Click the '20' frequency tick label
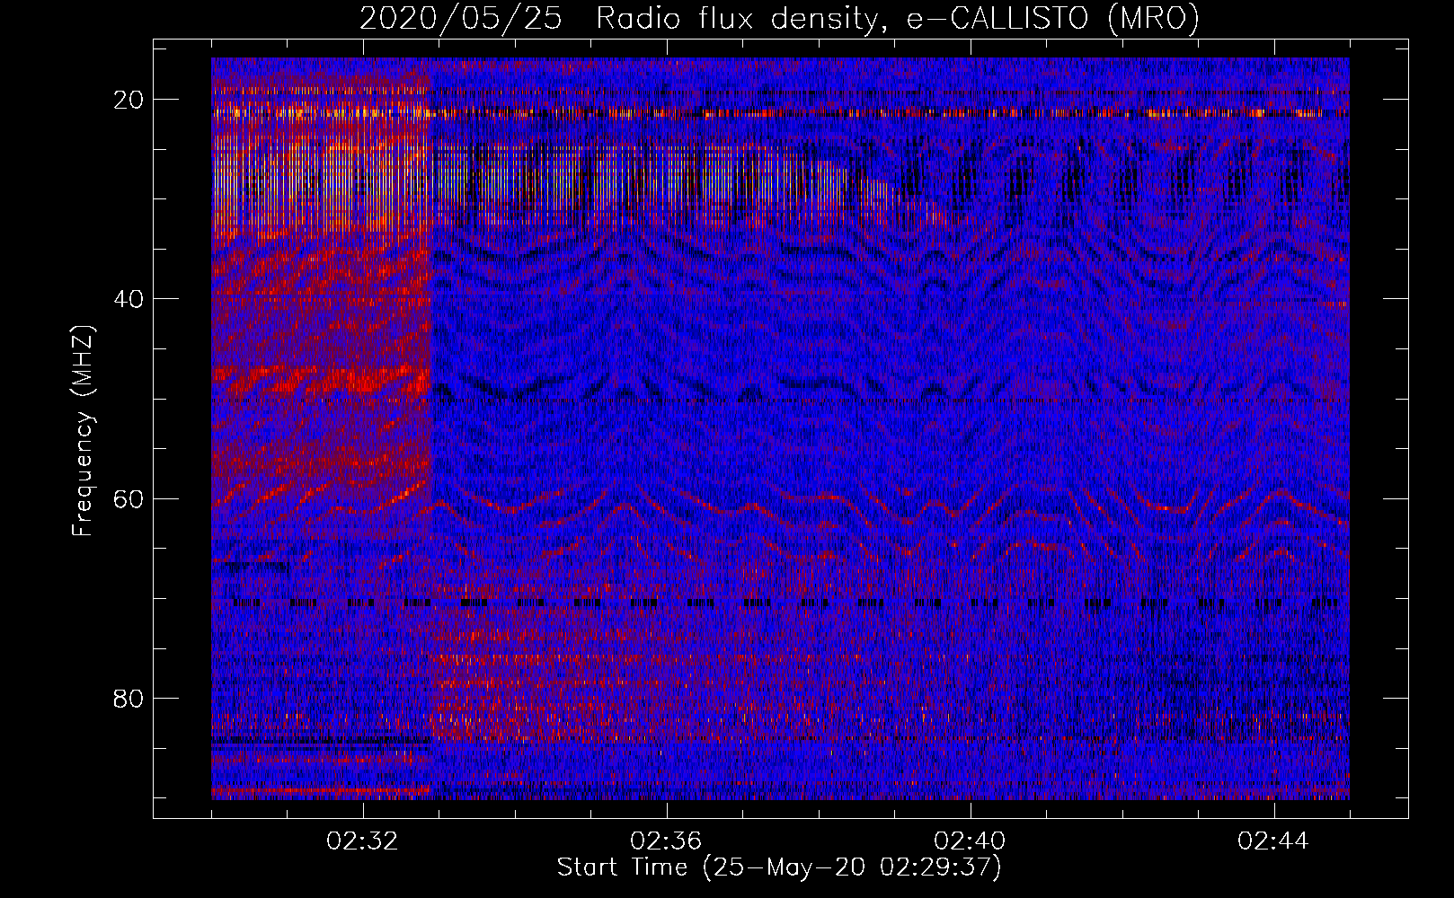This screenshot has height=898, width=1454. tap(129, 100)
